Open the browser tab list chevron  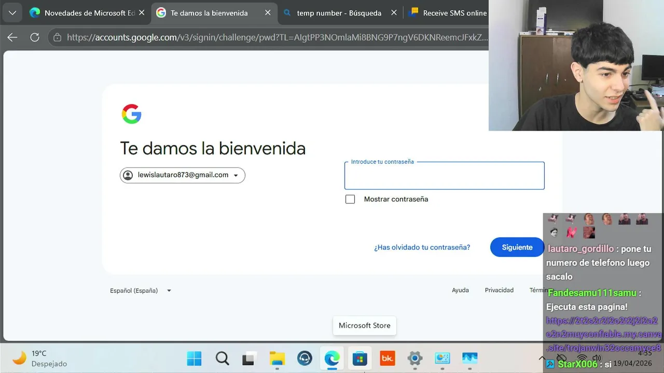(x=12, y=13)
